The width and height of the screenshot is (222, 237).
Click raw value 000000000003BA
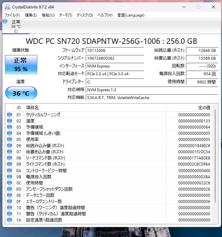(194, 177)
